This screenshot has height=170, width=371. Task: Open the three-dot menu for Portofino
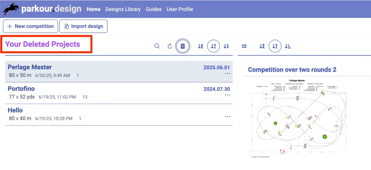point(228,95)
